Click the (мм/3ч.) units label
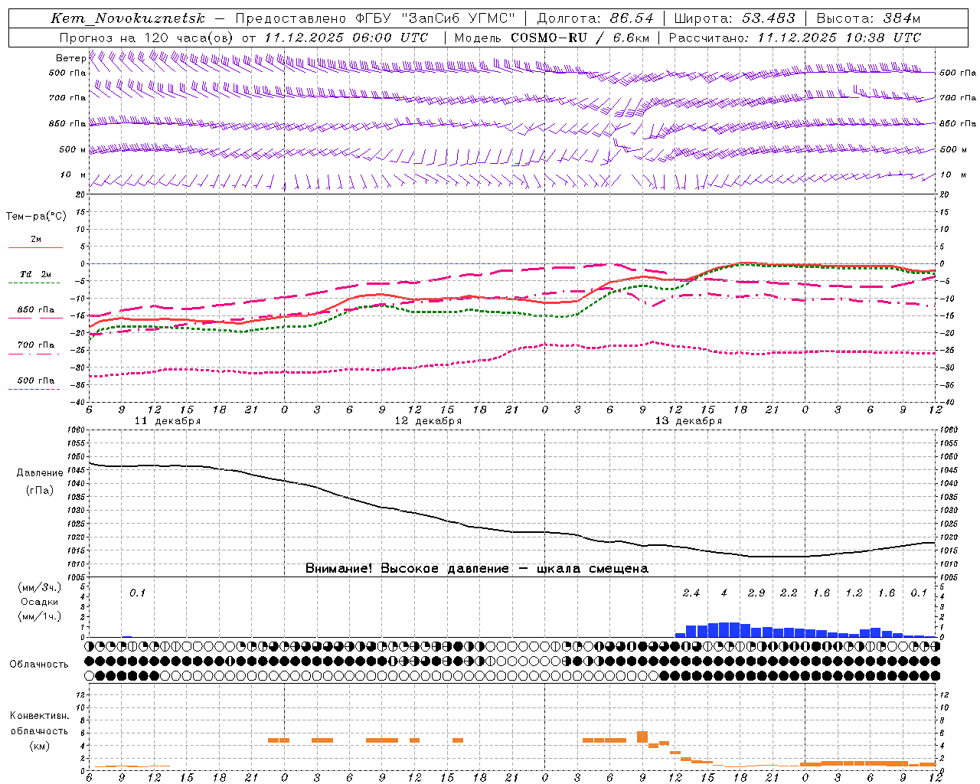Screen dimensions: 980x784 tap(40, 587)
